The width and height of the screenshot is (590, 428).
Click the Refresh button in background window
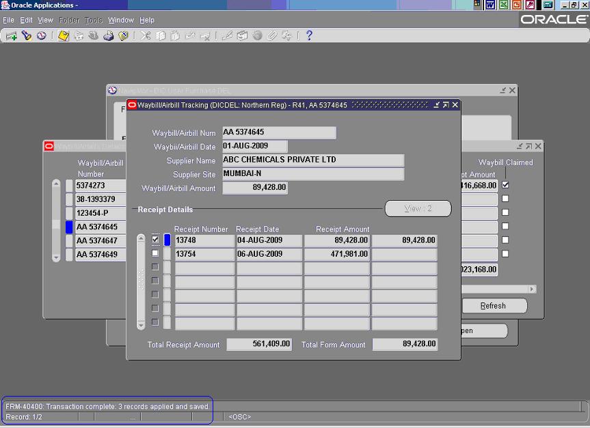click(494, 306)
